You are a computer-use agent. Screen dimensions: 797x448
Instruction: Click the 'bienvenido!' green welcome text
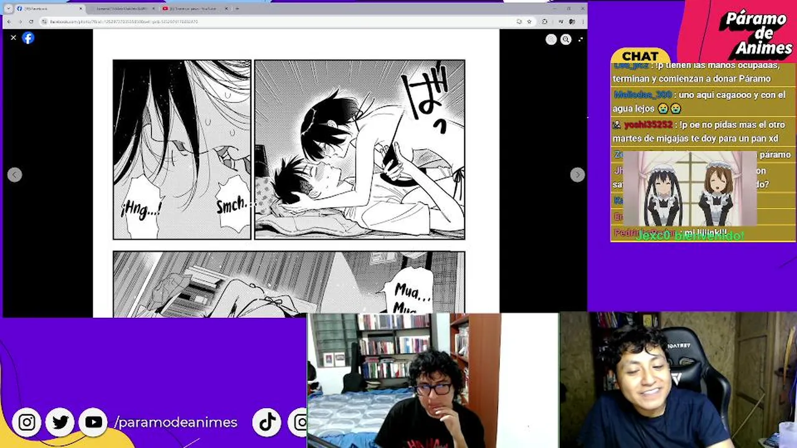709,236
